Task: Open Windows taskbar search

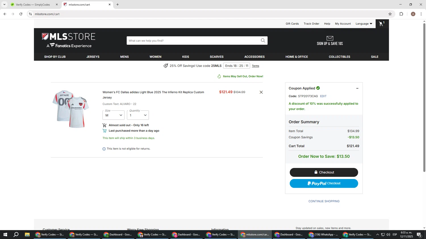Action: click(x=16, y=234)
